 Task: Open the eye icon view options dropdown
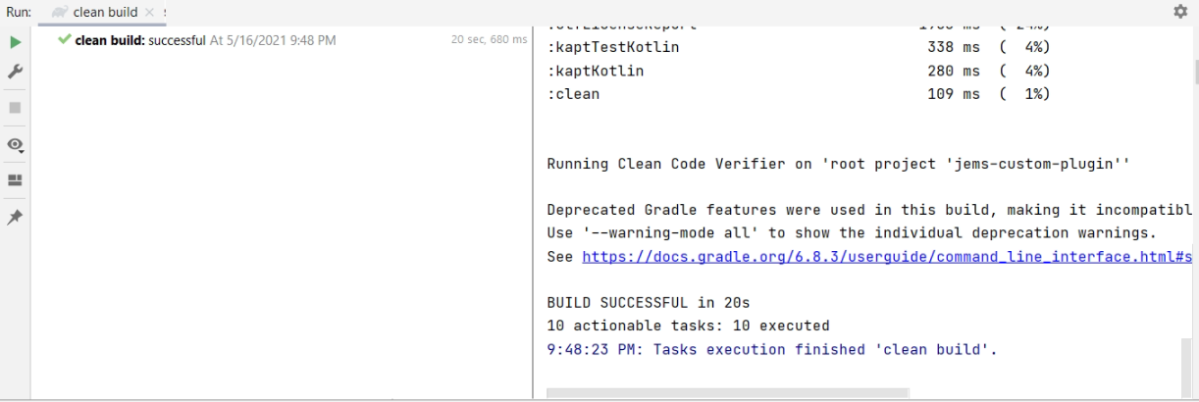click(x=15, y=145)
